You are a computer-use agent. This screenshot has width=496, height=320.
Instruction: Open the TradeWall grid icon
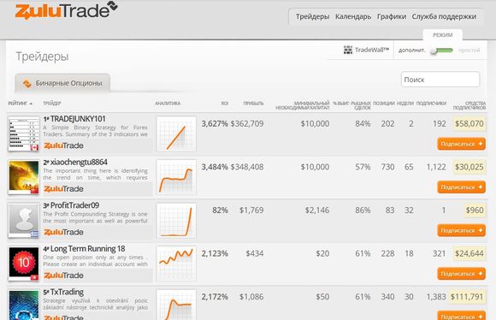coord(348,50)
